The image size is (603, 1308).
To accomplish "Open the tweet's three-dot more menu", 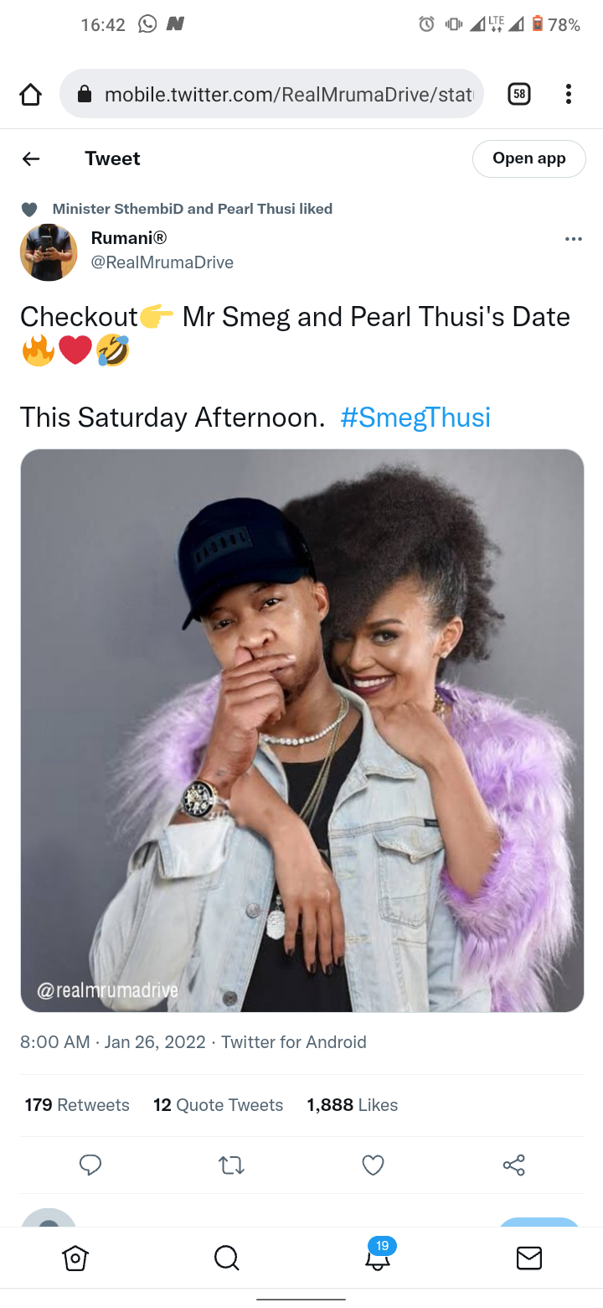I will [x=574, y=239].
